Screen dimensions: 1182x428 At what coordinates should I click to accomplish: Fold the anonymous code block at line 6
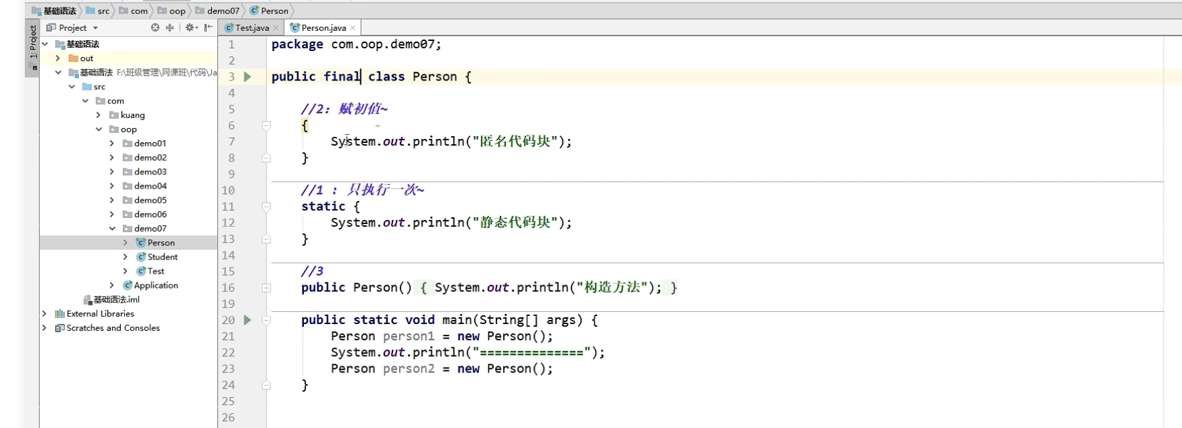click(x=266, y=125)
